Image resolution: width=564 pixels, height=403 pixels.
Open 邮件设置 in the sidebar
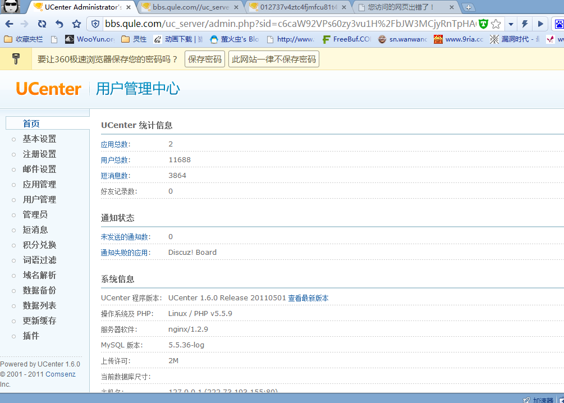(x=40, y=169)
